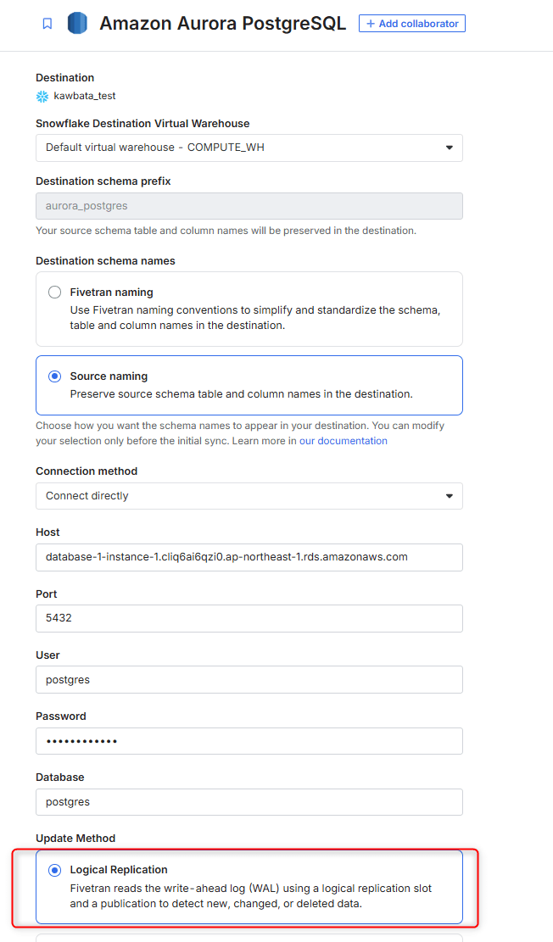Click the Amazon Aurora PostgreSQL page title

222,24
